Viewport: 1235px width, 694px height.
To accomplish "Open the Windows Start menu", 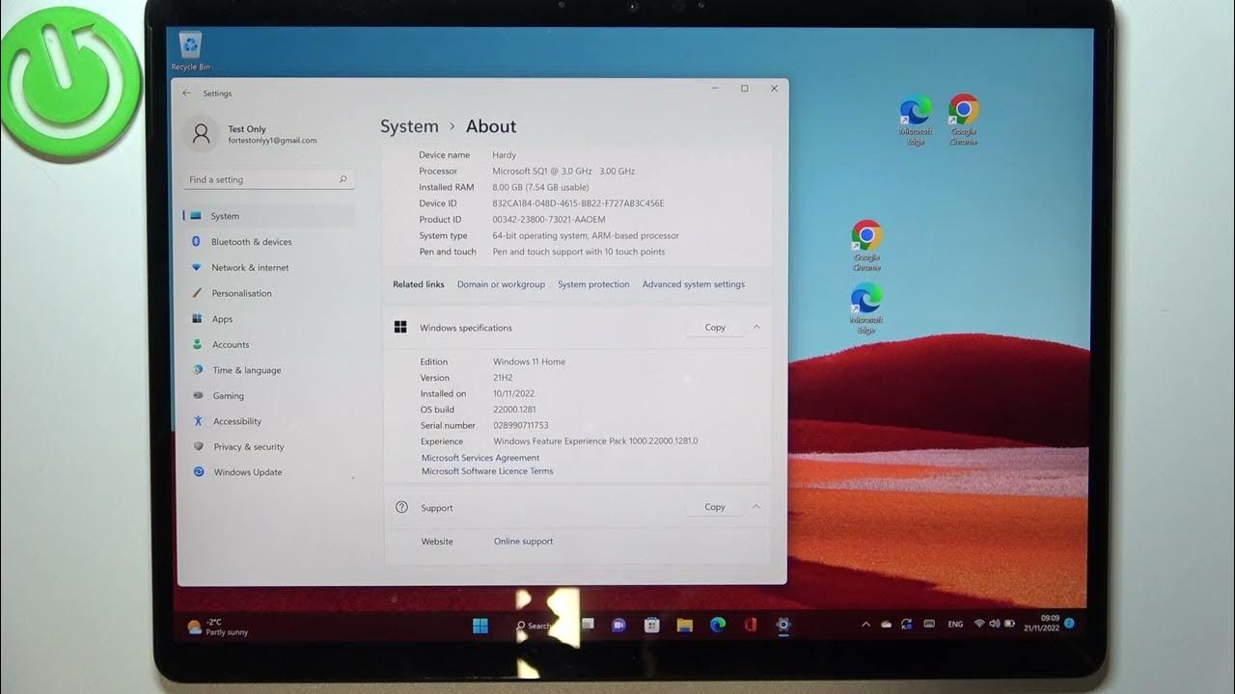I will tap(480, 626).
